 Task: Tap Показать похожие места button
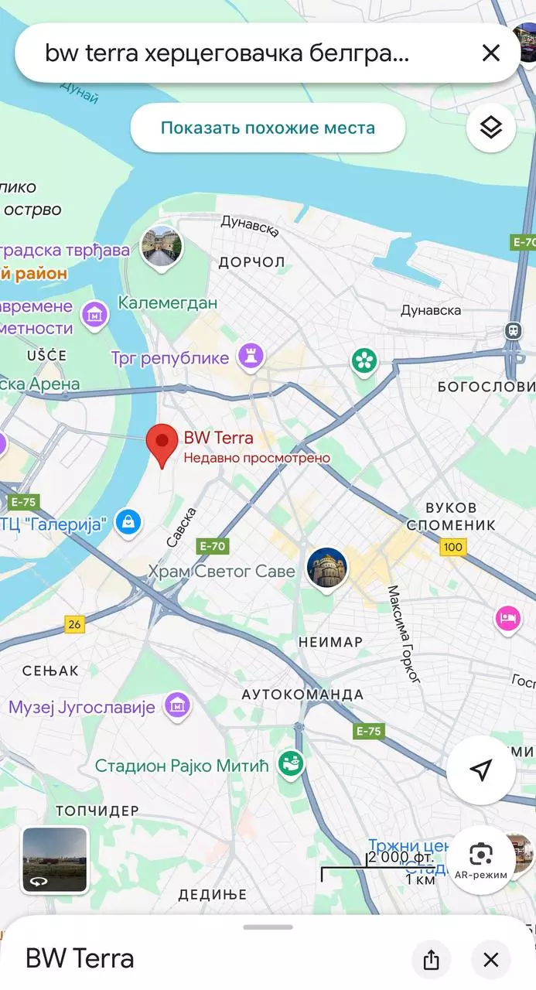268,128
